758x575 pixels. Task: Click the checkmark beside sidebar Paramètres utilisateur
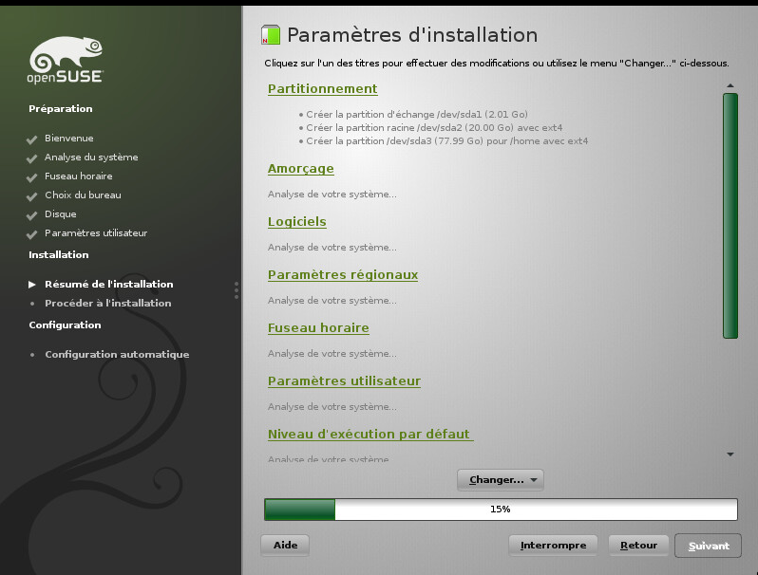click(x=32, y=234)
